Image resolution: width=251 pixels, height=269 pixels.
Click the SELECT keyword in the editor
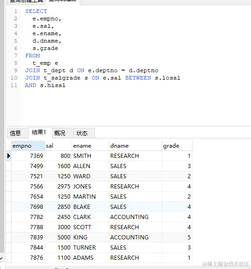tap(36, 11)
